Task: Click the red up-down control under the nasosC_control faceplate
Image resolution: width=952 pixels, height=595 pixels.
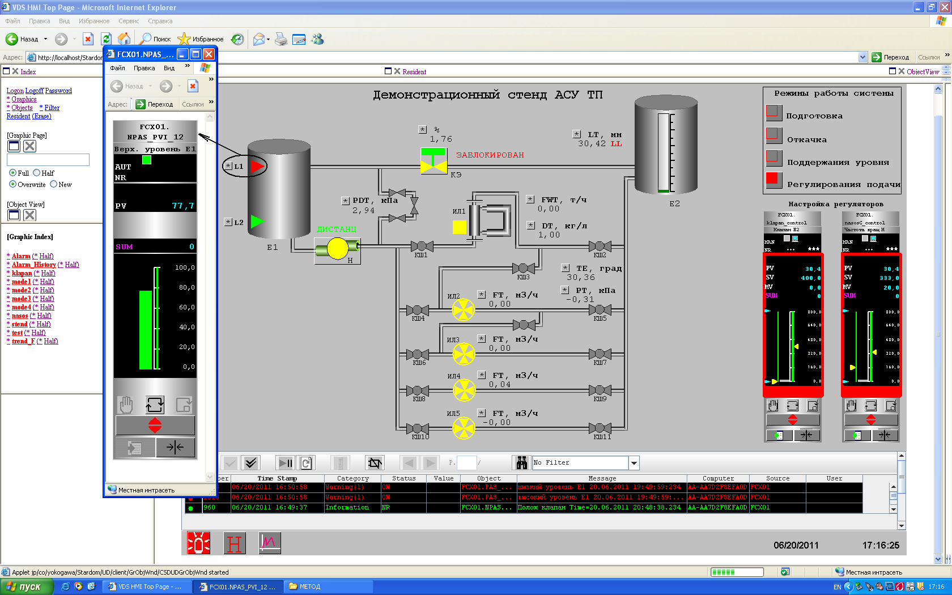Action: pos(871,420)
